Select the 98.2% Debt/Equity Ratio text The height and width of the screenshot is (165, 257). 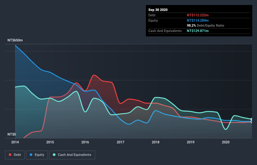206,25
